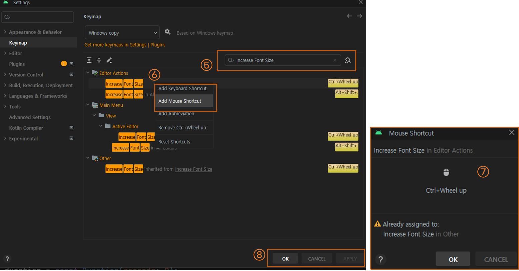Click the Plugins update badge
This screenshot has height=271, width=519.
(x=64, y=64)
